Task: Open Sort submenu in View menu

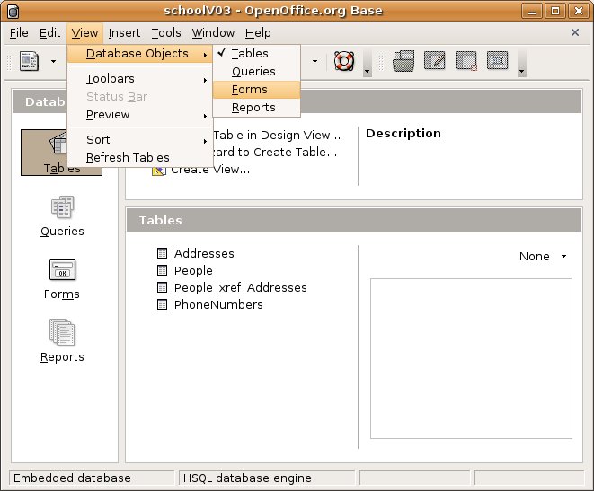Action: pyautogui.click(x=140, y=140)
